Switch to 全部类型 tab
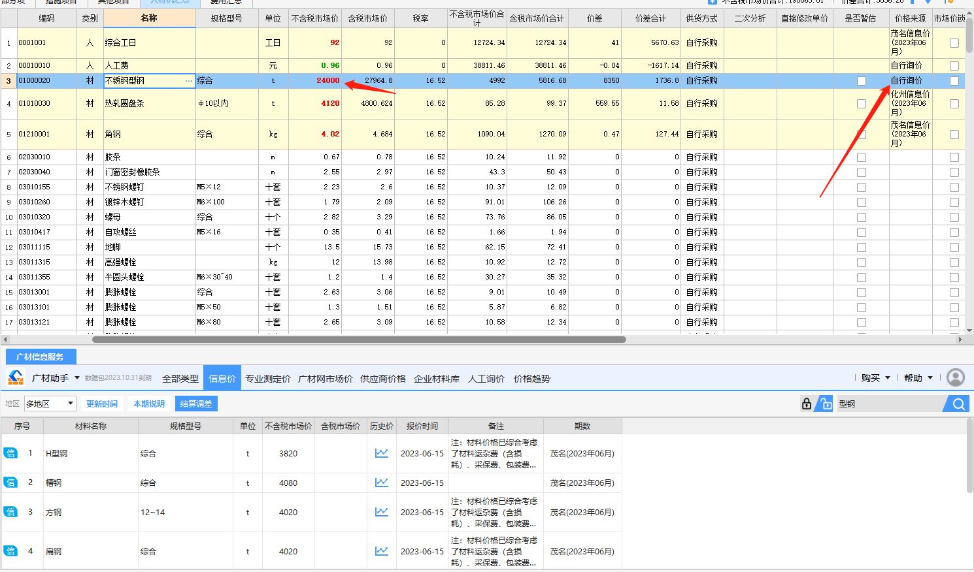Image resolution: width=974 pixels, height=572 pixels. [x=180, y=379]
